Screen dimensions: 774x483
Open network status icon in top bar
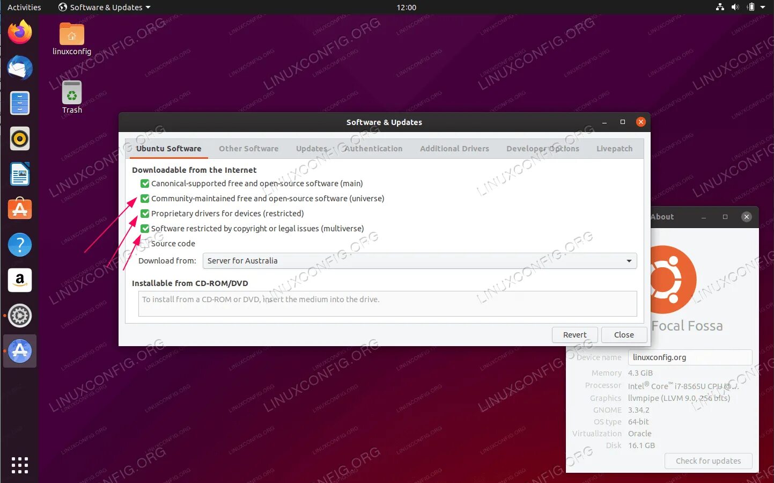click(x=720, y=7)
